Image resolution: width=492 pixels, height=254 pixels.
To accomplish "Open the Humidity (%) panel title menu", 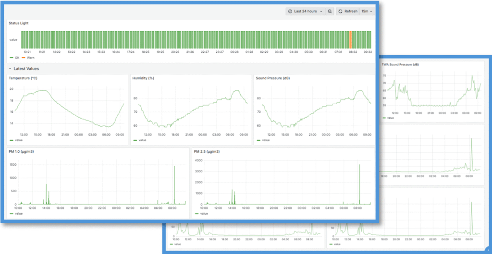I will coord(143,78).
